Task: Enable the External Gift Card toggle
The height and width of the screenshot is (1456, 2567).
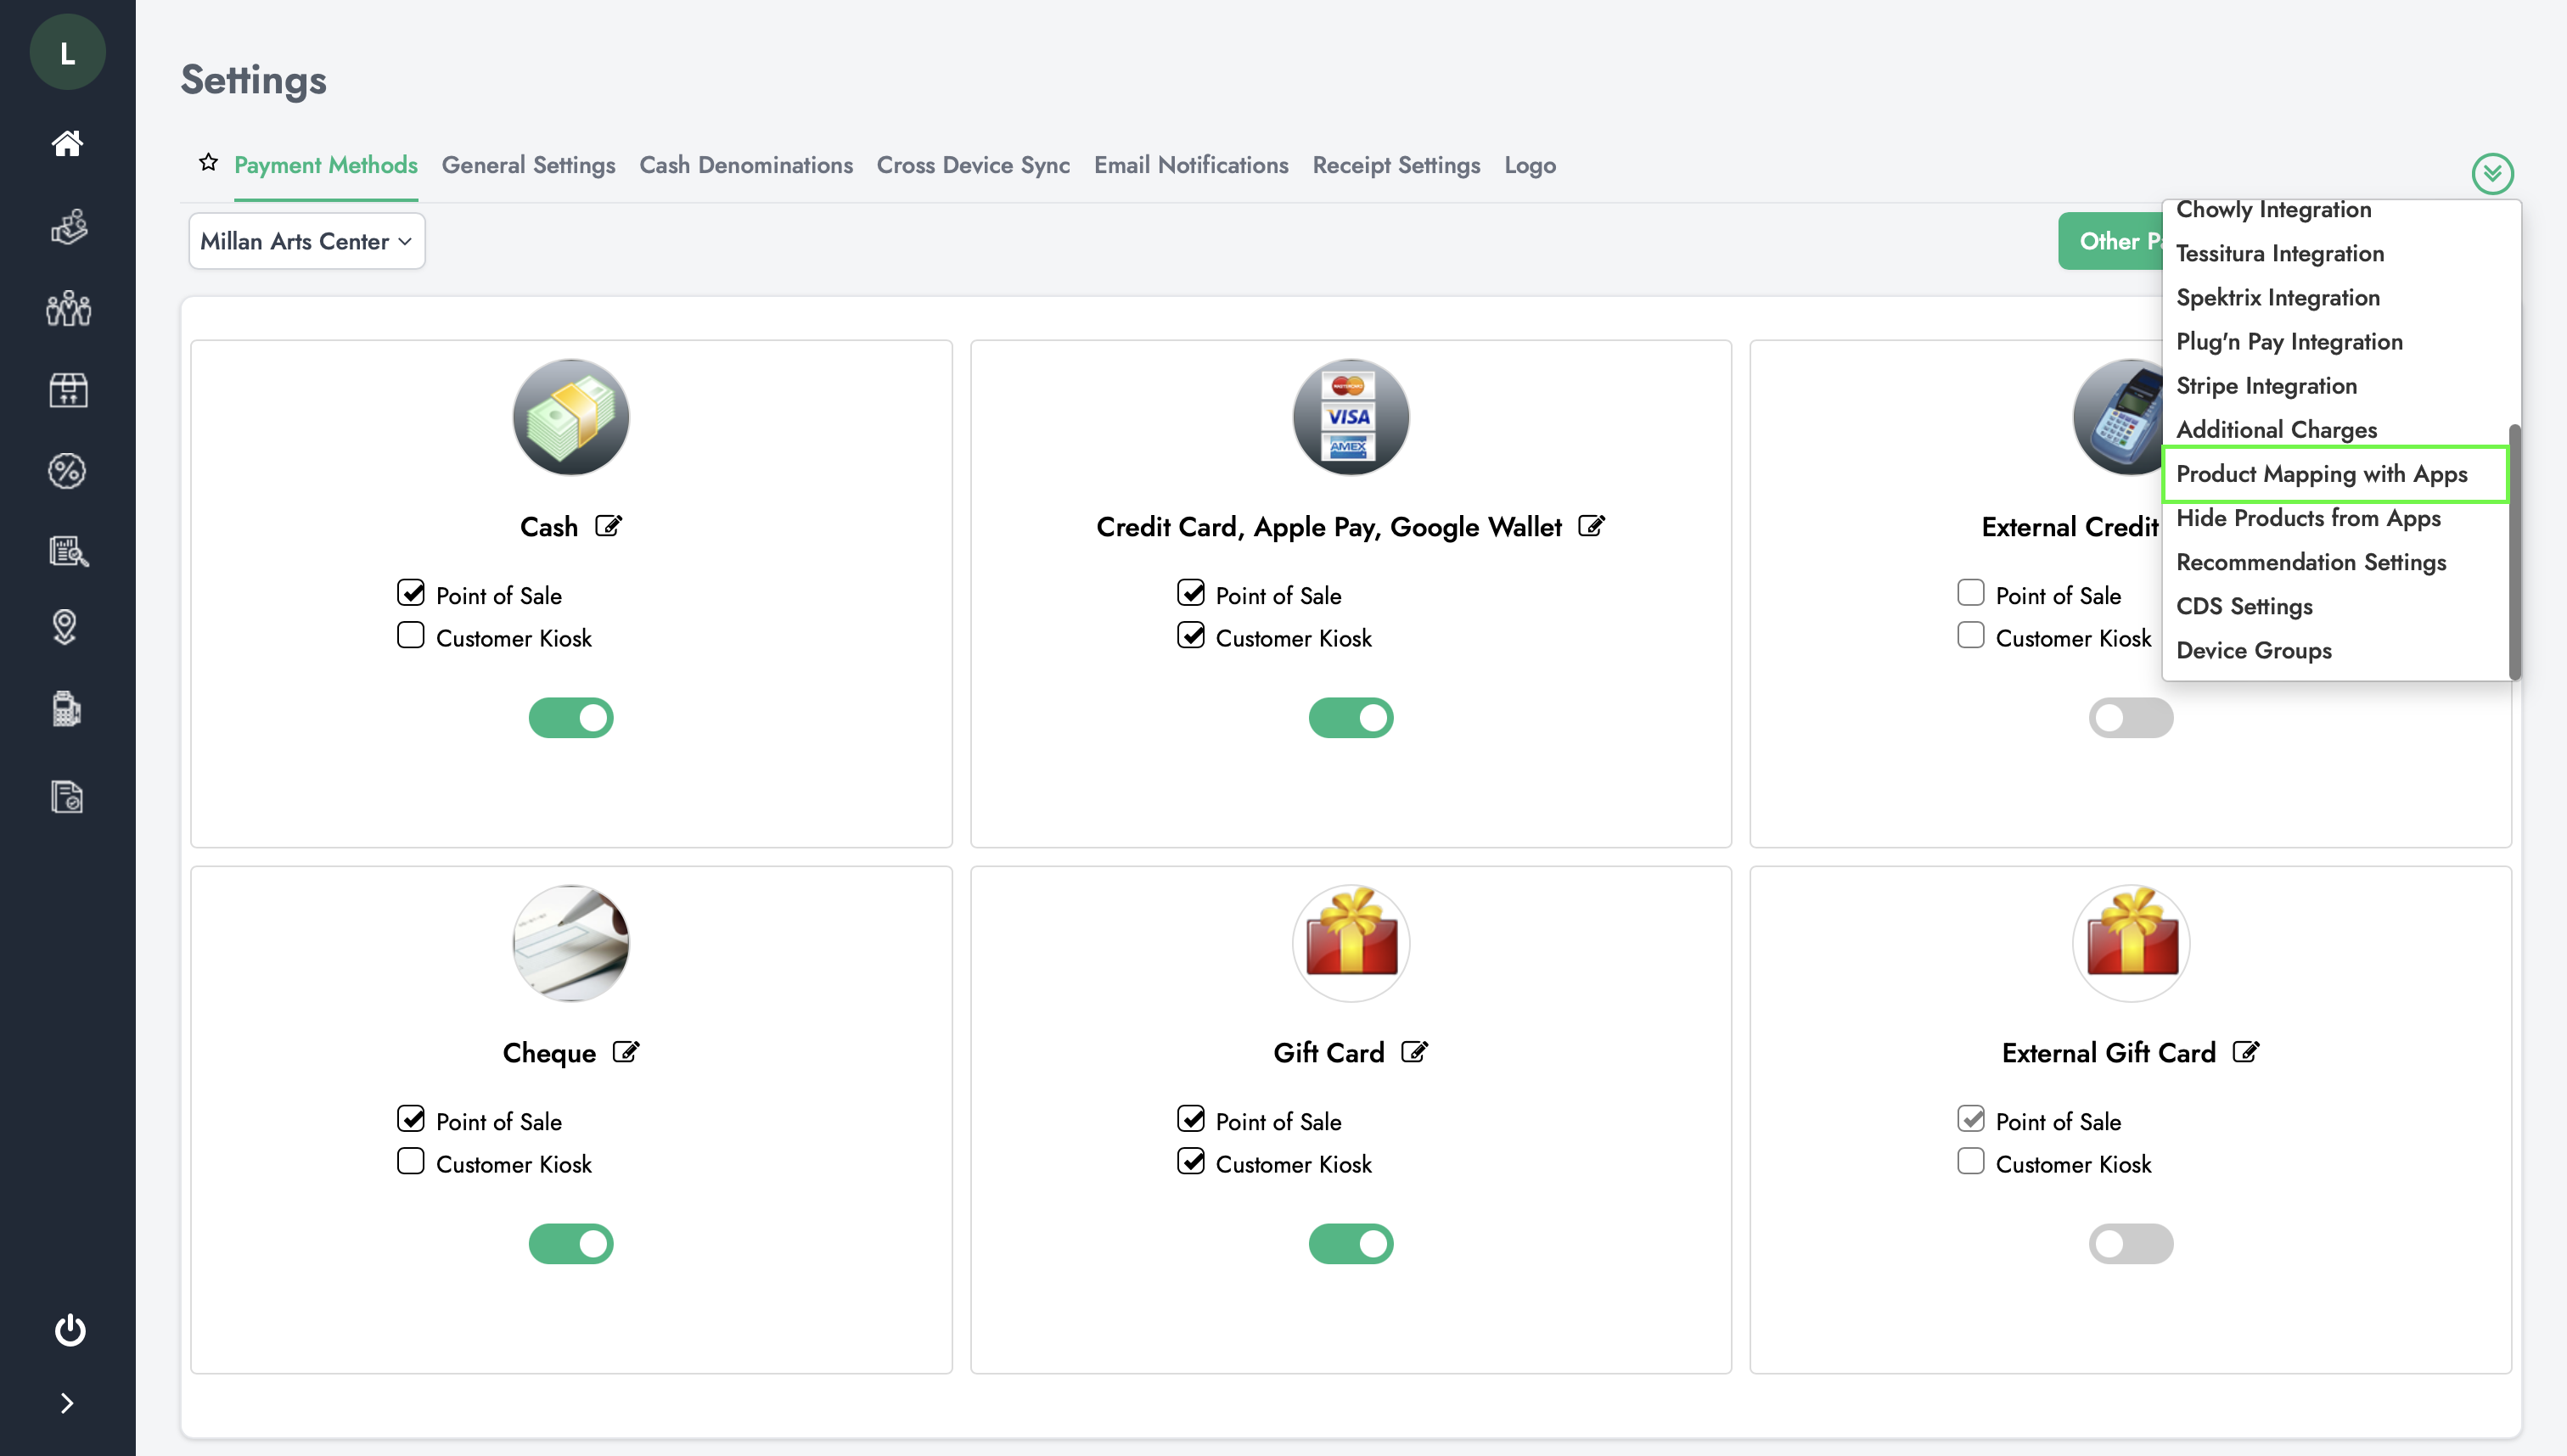Action: [x=2130, y=1243]
